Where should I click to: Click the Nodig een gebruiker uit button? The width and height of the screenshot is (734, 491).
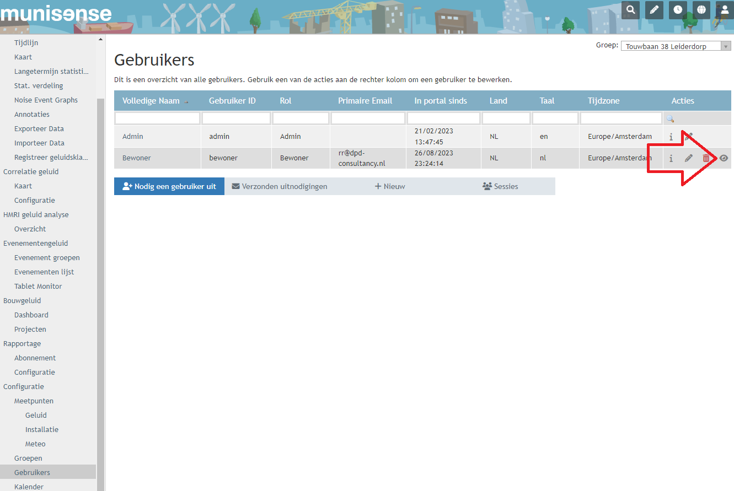tap(169, 186)
